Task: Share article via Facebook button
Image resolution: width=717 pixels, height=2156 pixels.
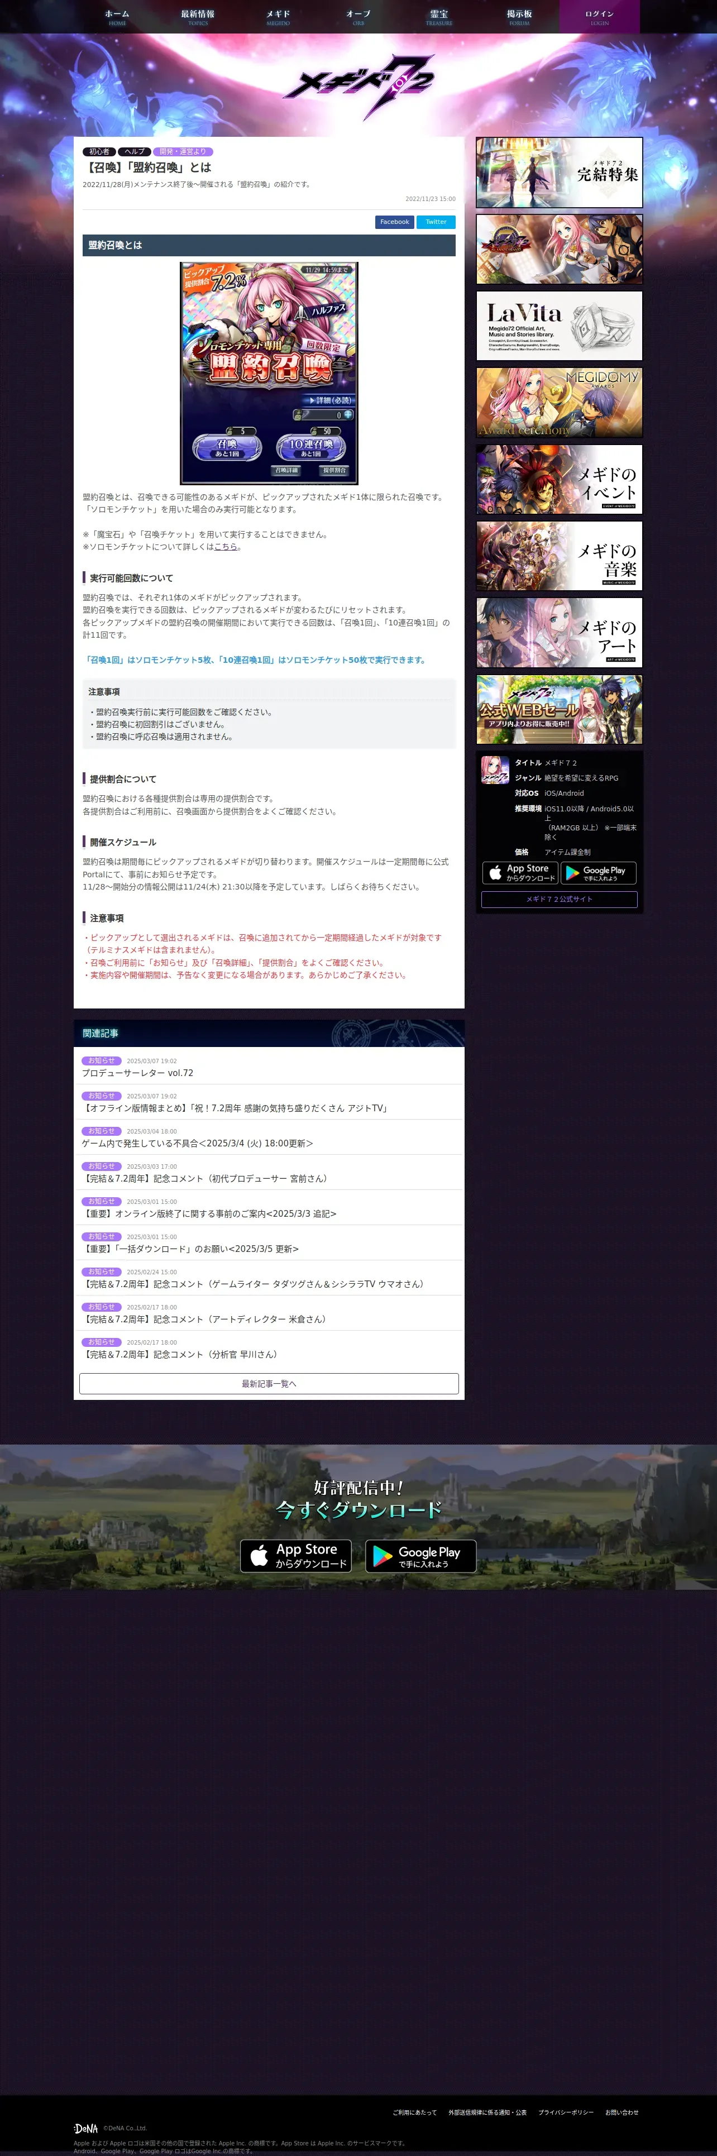Action: pyautogui.click(x=394, y=222)
